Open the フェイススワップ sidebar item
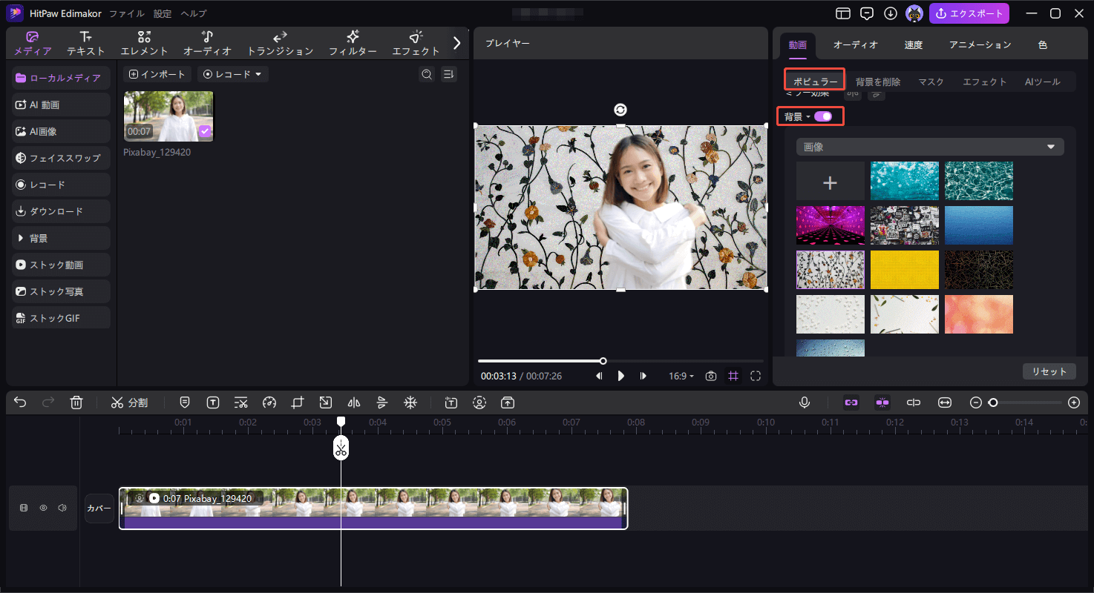This screenshot has height=593, width=1094. click(x=62, y=158)
